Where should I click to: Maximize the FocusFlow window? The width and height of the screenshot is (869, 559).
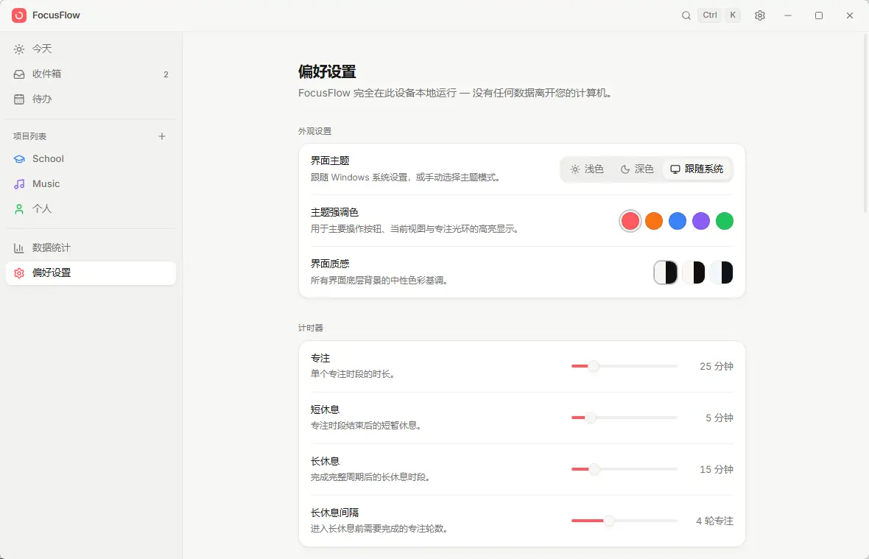(x=819, y=15)
